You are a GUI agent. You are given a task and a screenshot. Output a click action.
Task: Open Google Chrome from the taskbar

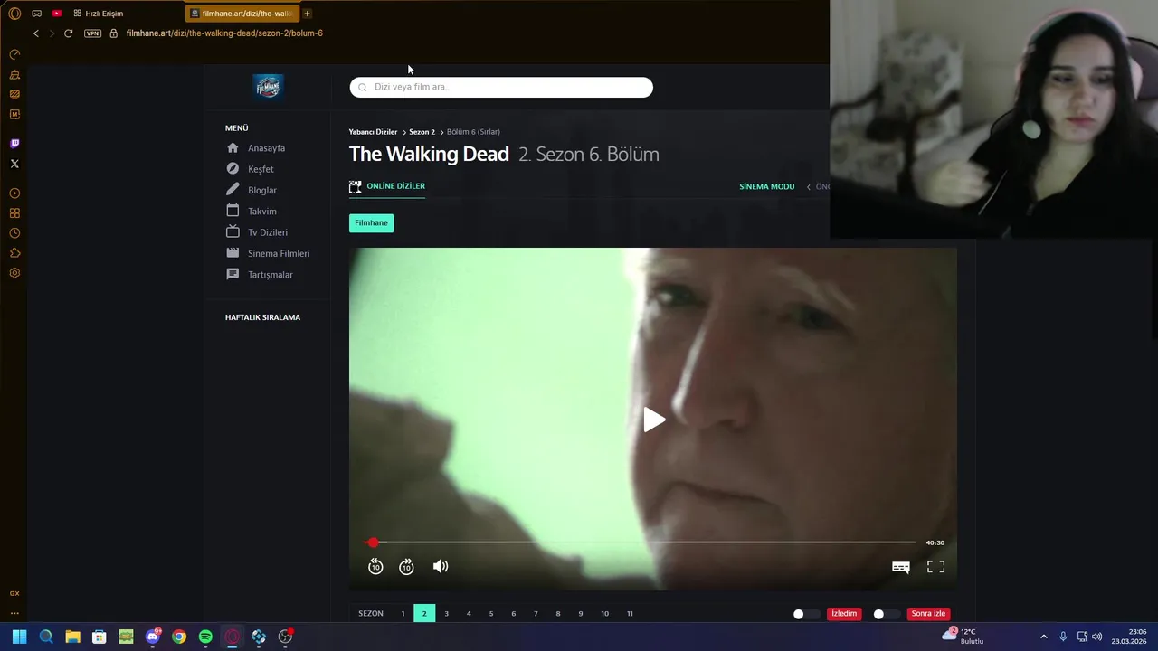coord(179,637)
